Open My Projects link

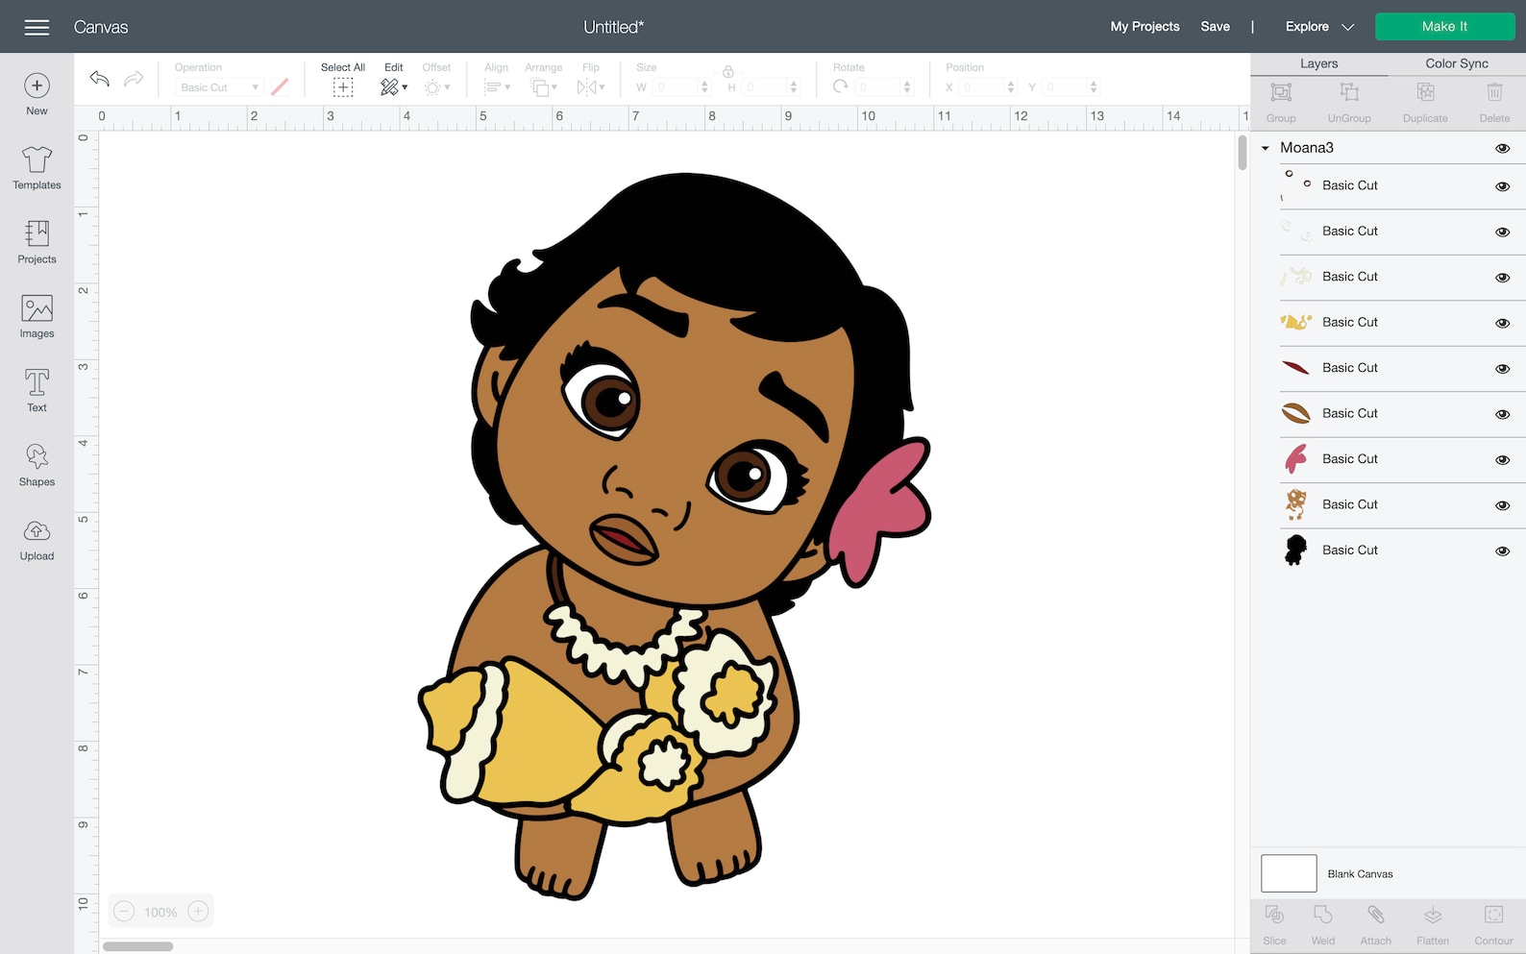(x=1144, y=27)
